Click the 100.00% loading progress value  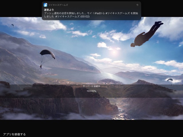(x=91, y=91)
